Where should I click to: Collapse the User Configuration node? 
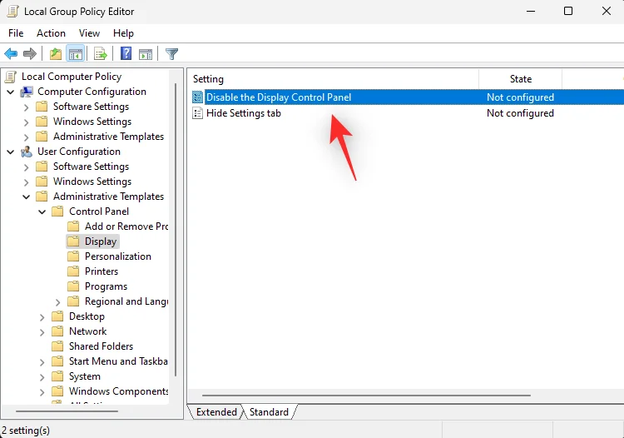point(11,152)
